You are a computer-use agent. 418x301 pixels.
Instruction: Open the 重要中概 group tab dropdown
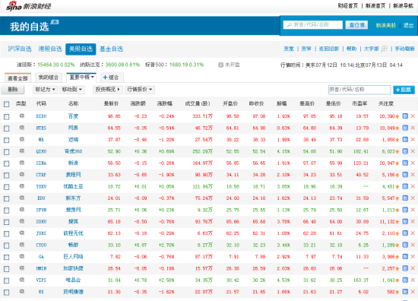tap(81, 78)
